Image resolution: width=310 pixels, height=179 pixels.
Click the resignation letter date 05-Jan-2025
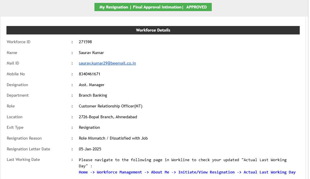(90, 149)
